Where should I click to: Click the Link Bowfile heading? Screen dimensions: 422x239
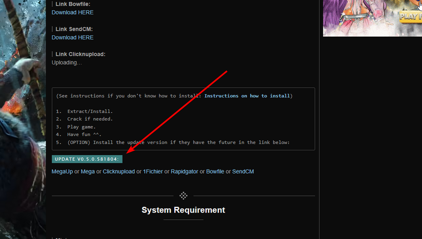point(73,4)
